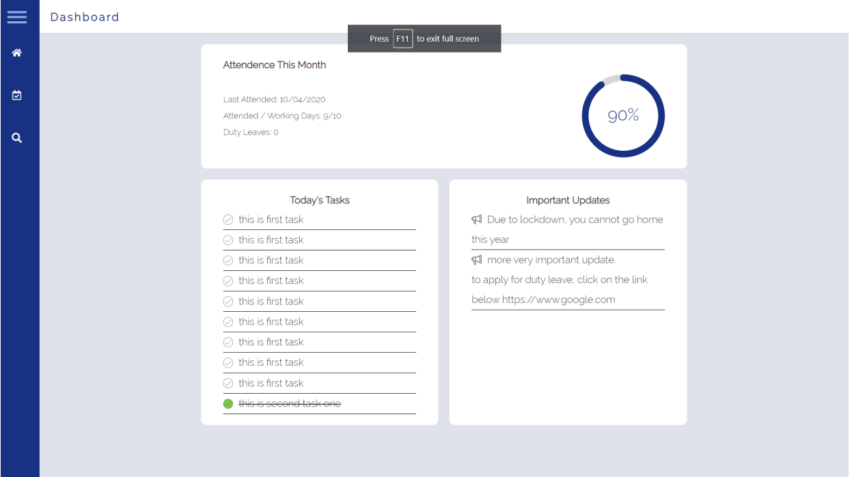Mark the fifth 'this is first task' complete
The width and height of the screenshot is (850, 477).
click(228, 301)
